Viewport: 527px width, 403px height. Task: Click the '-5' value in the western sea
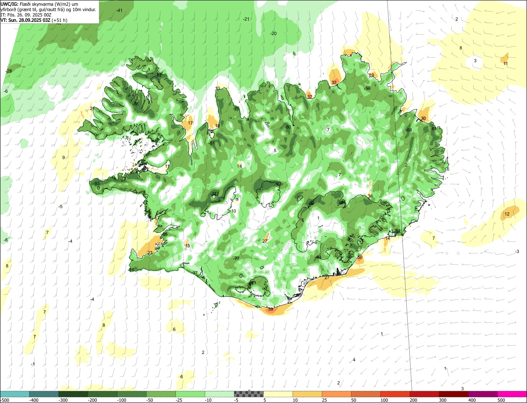coord(61,206)
